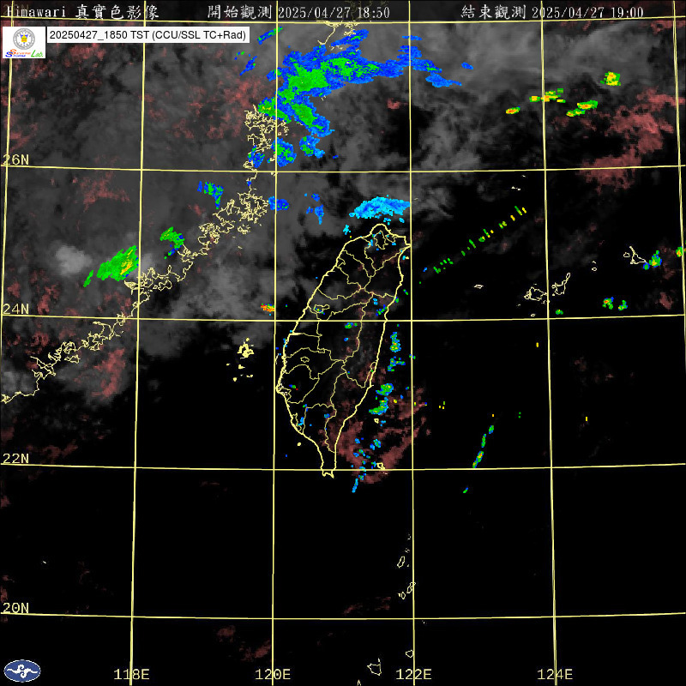This screenshot has width=686, height=686.
Task: Click the observation start time 2025/04/27 18:50
Action: pyautogui.click(x=334, y=12)
